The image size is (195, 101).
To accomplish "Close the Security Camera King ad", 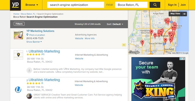I will [184, 59].
